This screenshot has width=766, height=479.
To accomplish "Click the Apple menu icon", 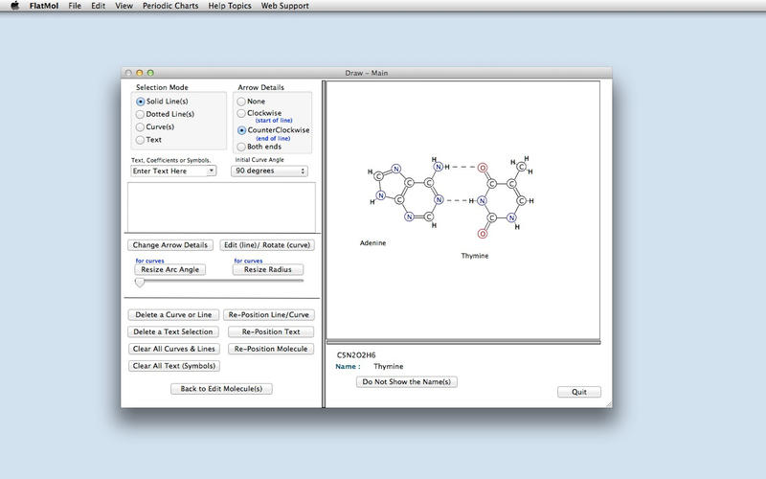I will (14, 6).
